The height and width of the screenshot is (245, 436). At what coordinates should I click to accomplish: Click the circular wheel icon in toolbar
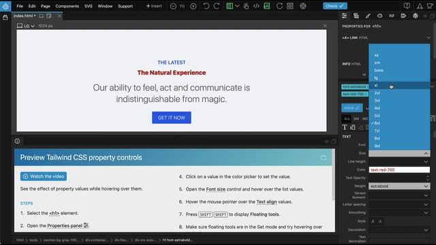tap(303, 6)
